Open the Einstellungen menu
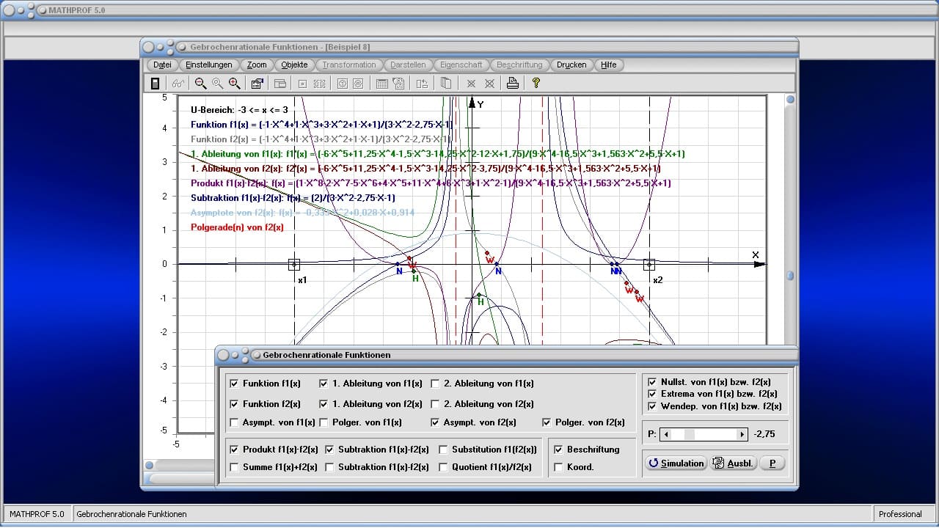This screenshot has height=528, width=939. pyautogui.click(x=209, y=65)
